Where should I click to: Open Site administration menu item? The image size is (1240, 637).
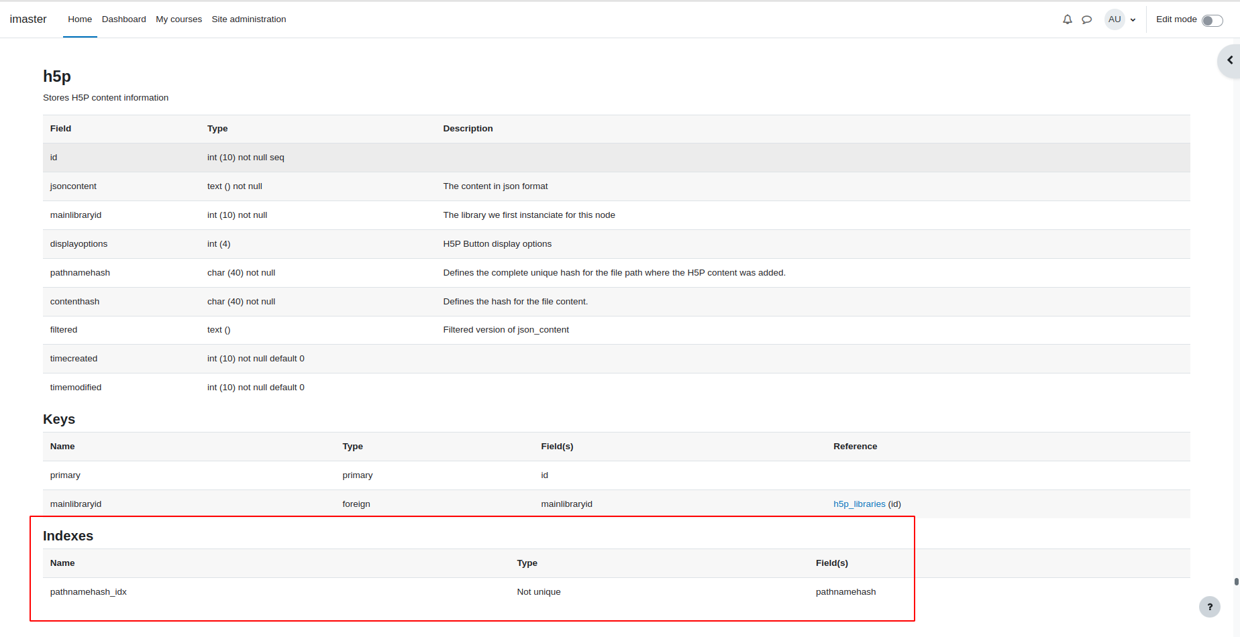point(249,19)
